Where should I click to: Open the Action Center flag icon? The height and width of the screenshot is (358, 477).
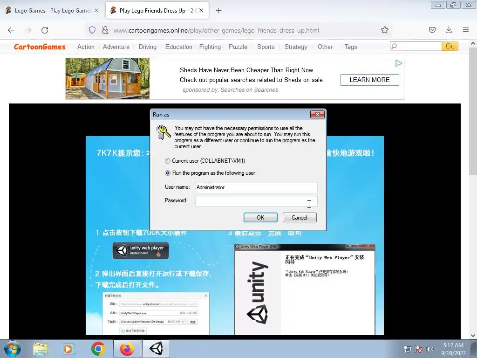(x=419, y=349)
